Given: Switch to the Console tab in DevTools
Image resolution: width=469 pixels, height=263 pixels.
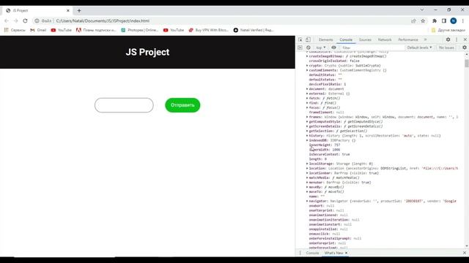Looking at the screenshot, I should click(346, 39).
